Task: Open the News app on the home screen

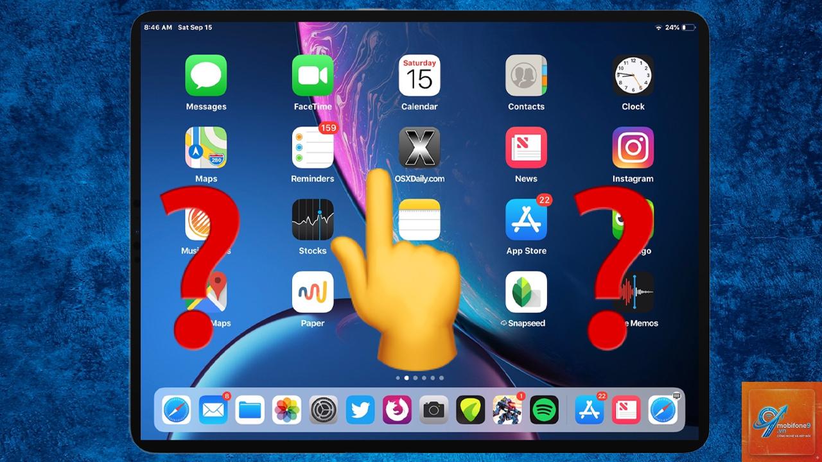Action: pos(526,148)
